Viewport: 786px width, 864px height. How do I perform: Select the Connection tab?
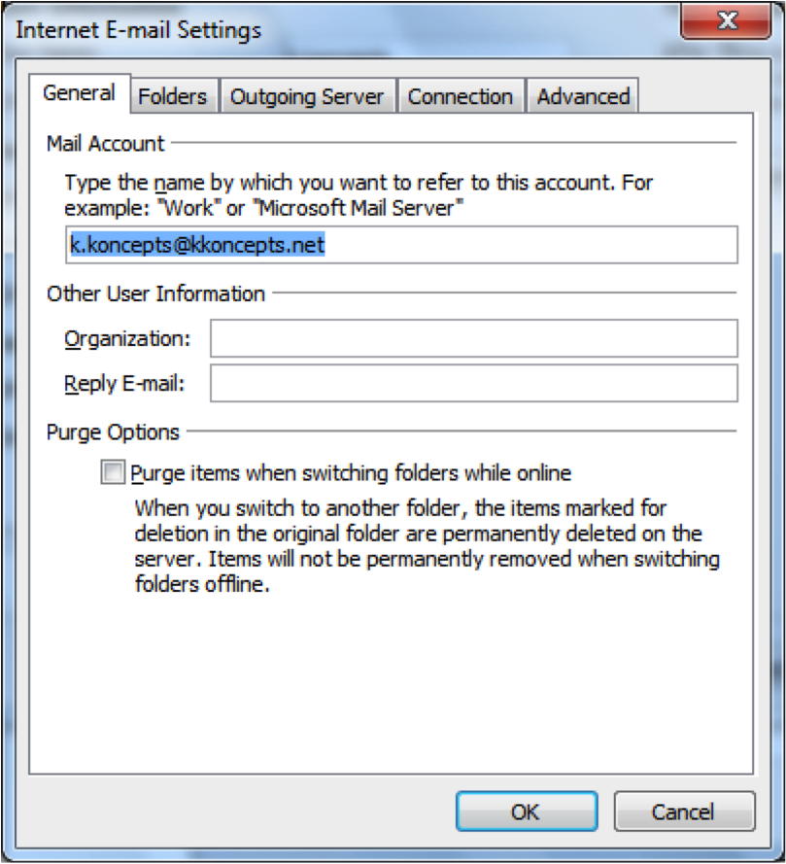(460, 96)
